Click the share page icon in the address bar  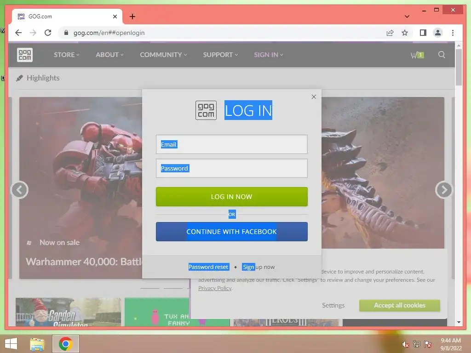point(390,33)
